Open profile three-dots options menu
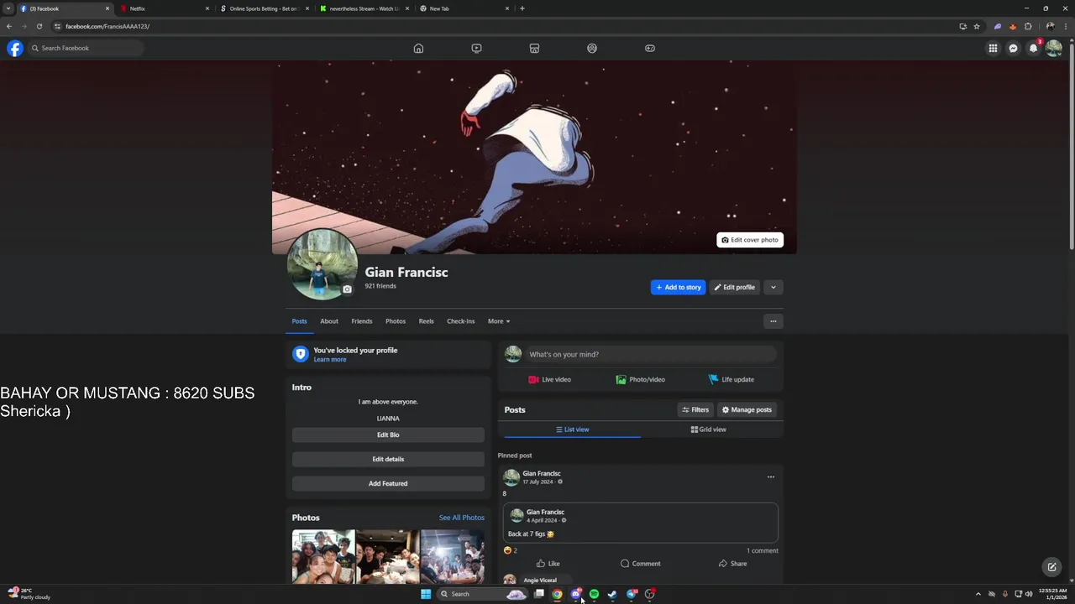This screenshot has width=1075, height=604. [x=773, y=321]
